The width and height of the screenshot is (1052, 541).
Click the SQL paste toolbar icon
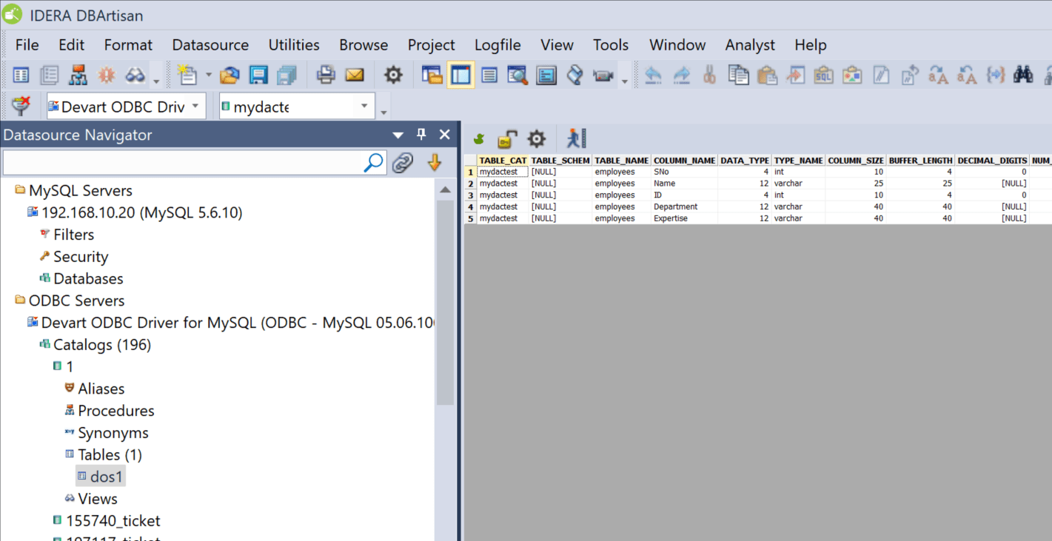click(x=823, y=75)
